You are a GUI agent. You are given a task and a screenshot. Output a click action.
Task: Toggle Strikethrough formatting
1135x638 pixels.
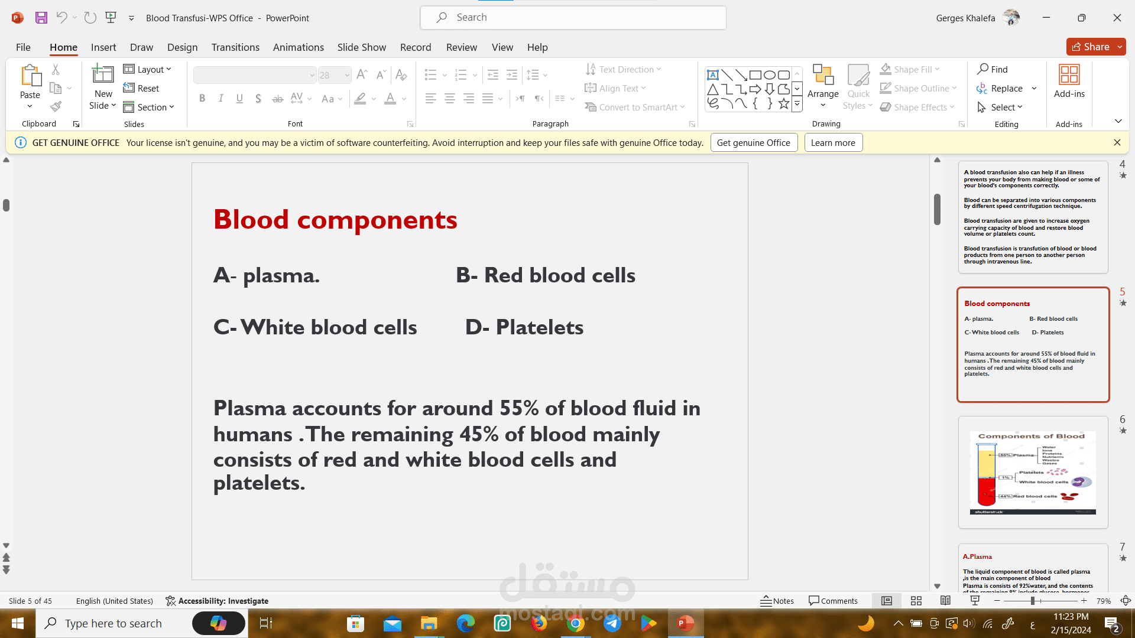(x=277, y=99)
